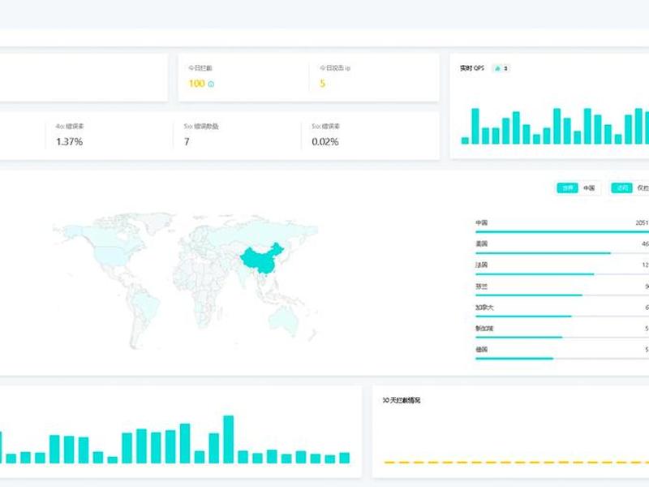
Task: Click the icon badge next to 实时 QPS
Action: [501, 68]
